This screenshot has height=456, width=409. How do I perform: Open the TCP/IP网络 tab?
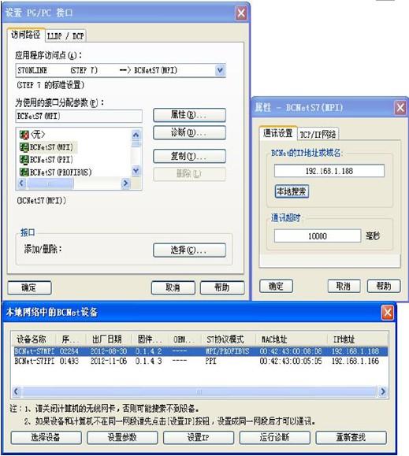pyautogui.click(x=318, y=135)
